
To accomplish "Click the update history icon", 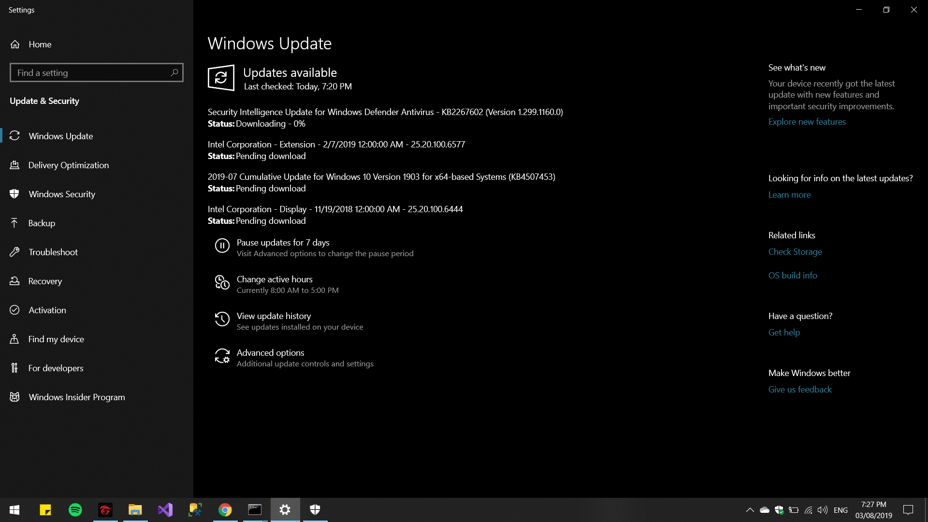I will [x=222, y=319].
